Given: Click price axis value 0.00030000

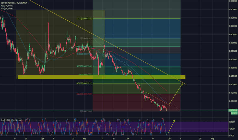Looking at the screenshot, I should coord(233,43).
